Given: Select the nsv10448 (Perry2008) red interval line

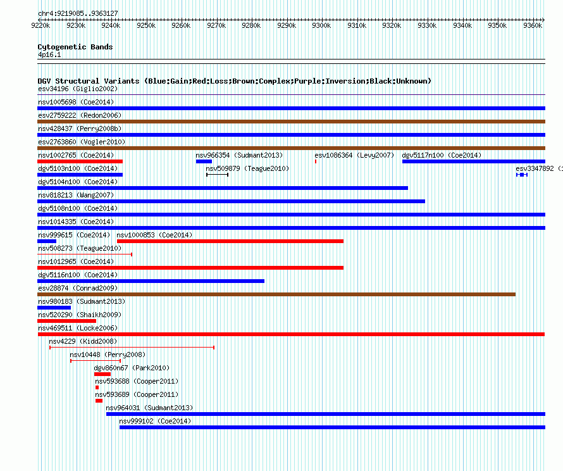Looking at the screenshot, I should pyautogui.click(x=96, y=361).
